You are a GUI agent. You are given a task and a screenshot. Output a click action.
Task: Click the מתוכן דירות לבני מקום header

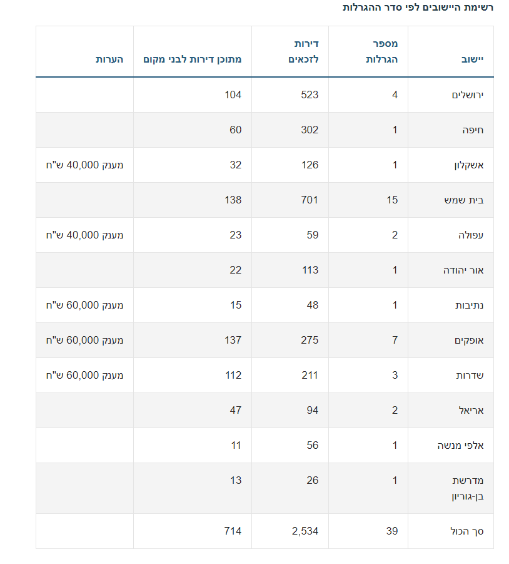[192, 59]
